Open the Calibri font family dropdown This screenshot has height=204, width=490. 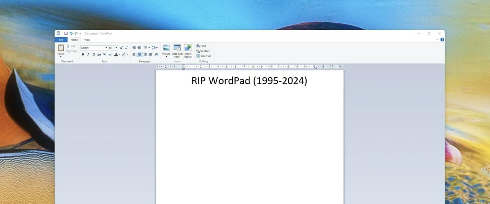pos(106,48)
